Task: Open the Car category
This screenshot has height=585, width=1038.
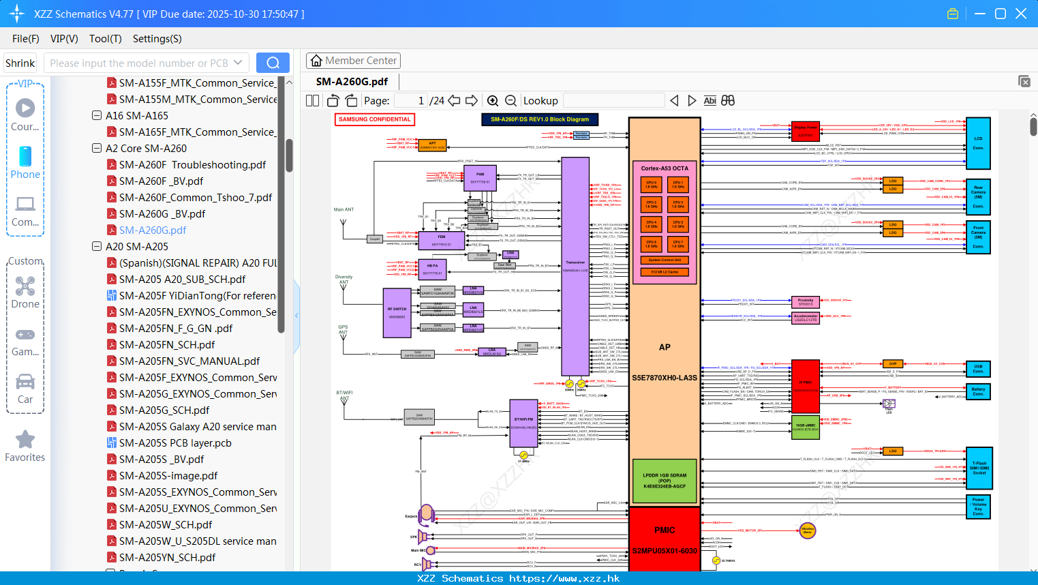Action: point(25,389)
